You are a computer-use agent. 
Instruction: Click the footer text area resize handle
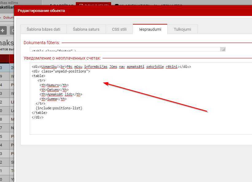[x=223, y=49]
